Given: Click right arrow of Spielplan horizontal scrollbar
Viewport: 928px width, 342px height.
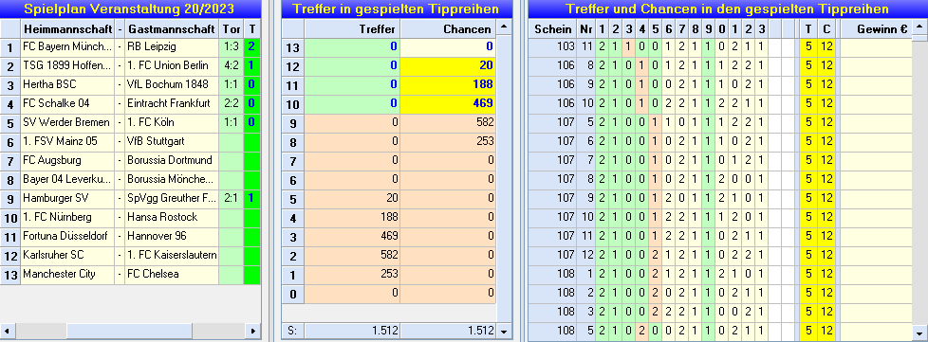Looking at the screenshot, I should 252,331.
